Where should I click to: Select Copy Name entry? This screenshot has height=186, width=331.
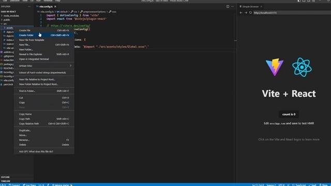tap(44, 114)
